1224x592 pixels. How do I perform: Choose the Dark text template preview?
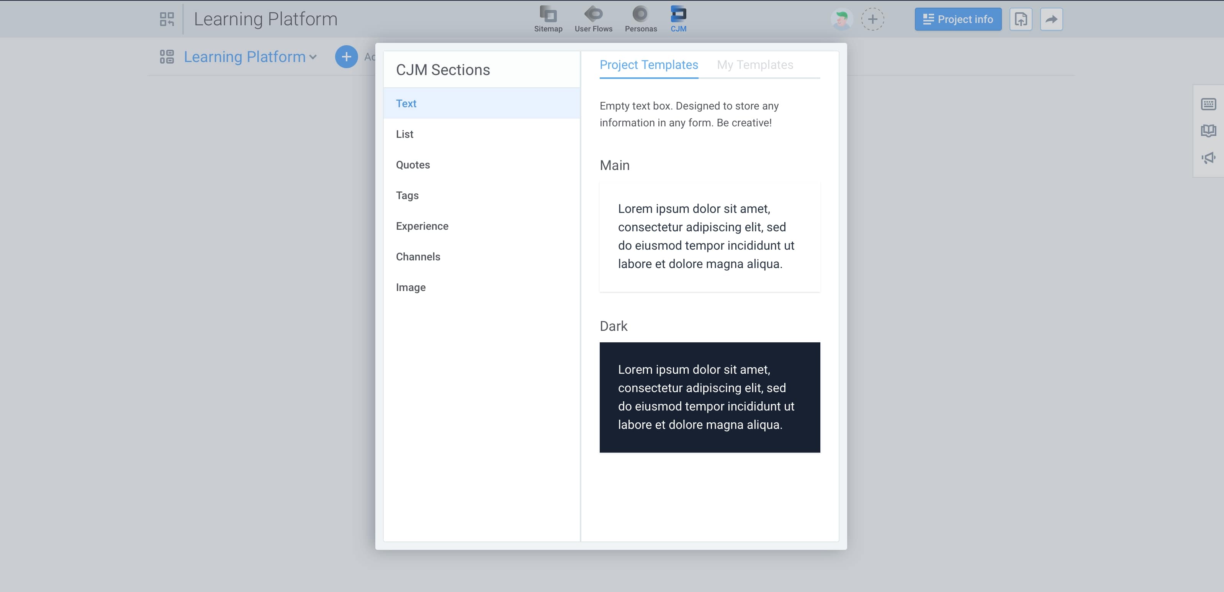pos(709,397)
